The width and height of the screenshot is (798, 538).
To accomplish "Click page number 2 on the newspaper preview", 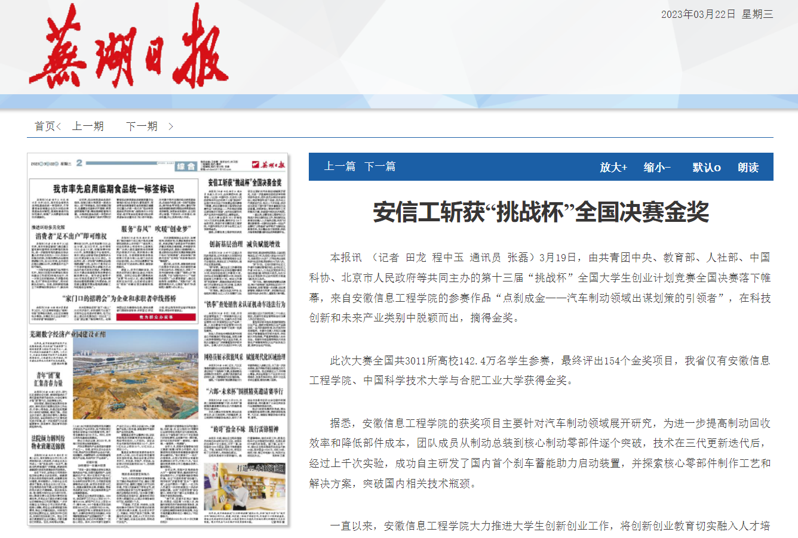I will pyautogui.click(x=78, y=163).
